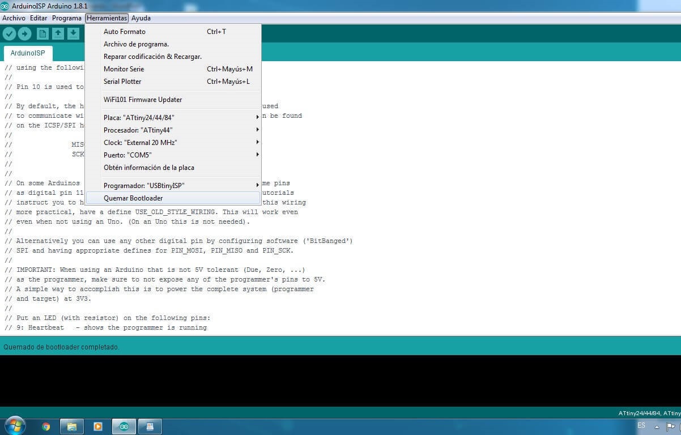681x435 pixels.
Task: Show hidden system tray icons arrow
Action: pos(657,427)
